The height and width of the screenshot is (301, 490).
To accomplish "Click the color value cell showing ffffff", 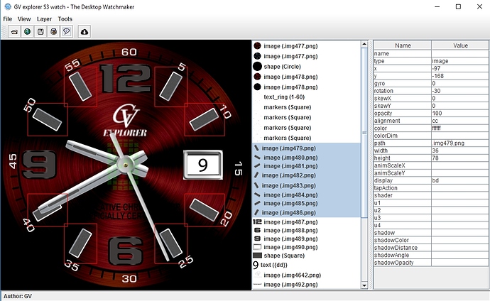I will (x=460, y=128).
